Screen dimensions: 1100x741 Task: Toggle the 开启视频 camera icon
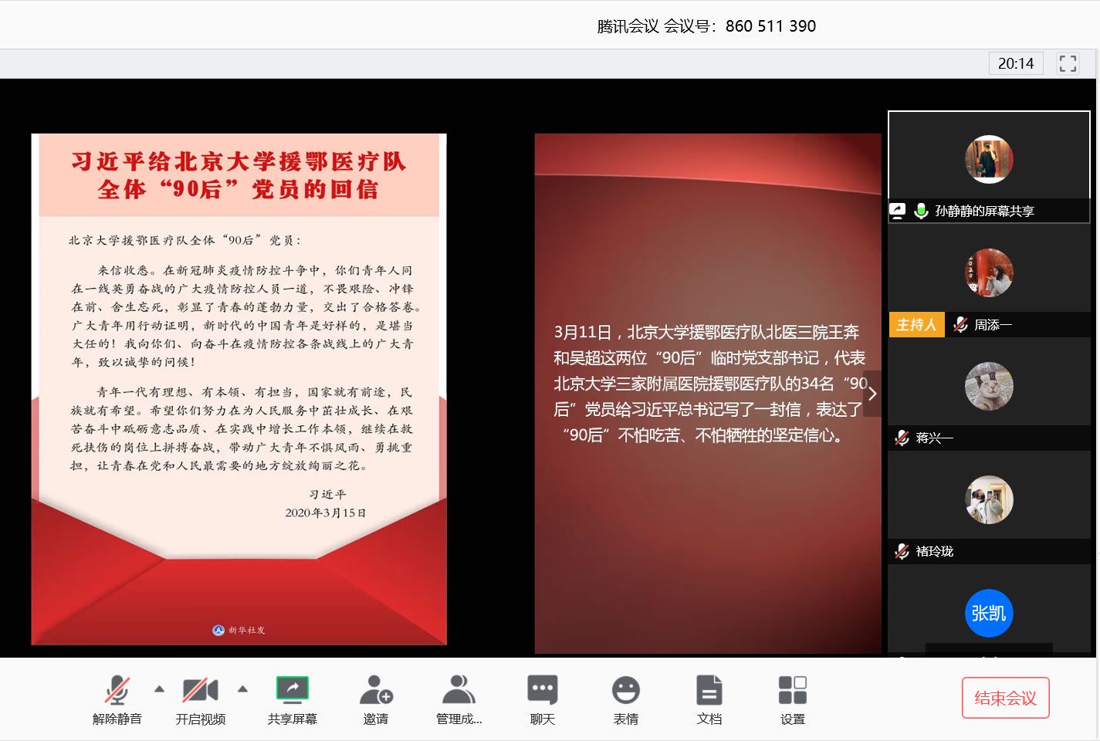click(200, 689)
